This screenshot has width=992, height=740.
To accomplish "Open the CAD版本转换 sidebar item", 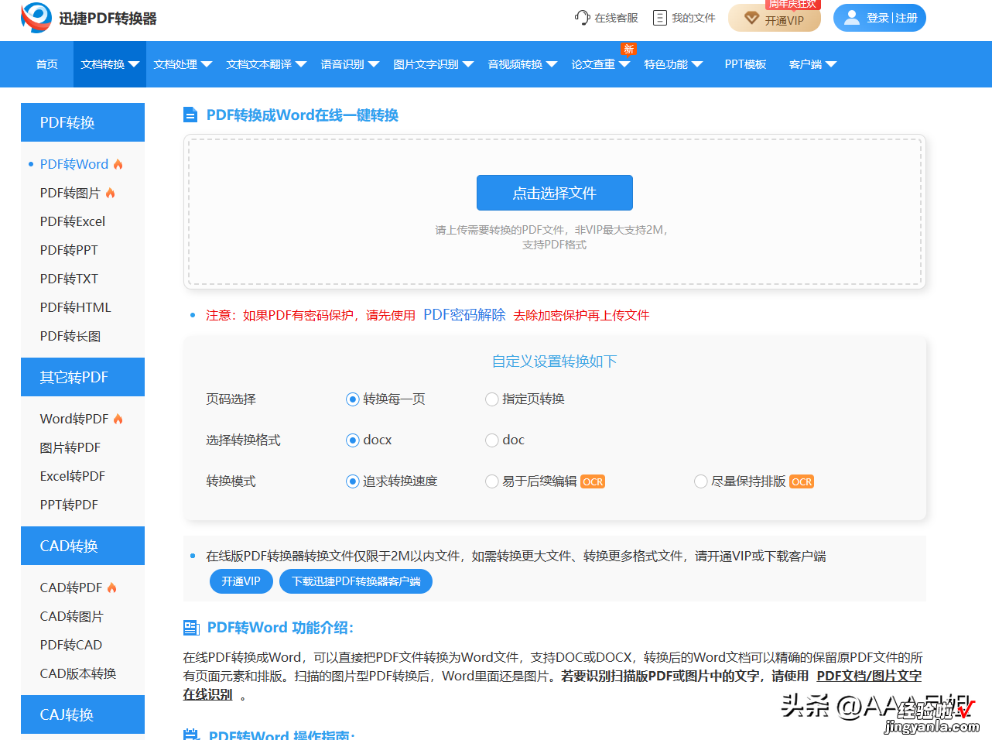I will click(x=78, y=673).
